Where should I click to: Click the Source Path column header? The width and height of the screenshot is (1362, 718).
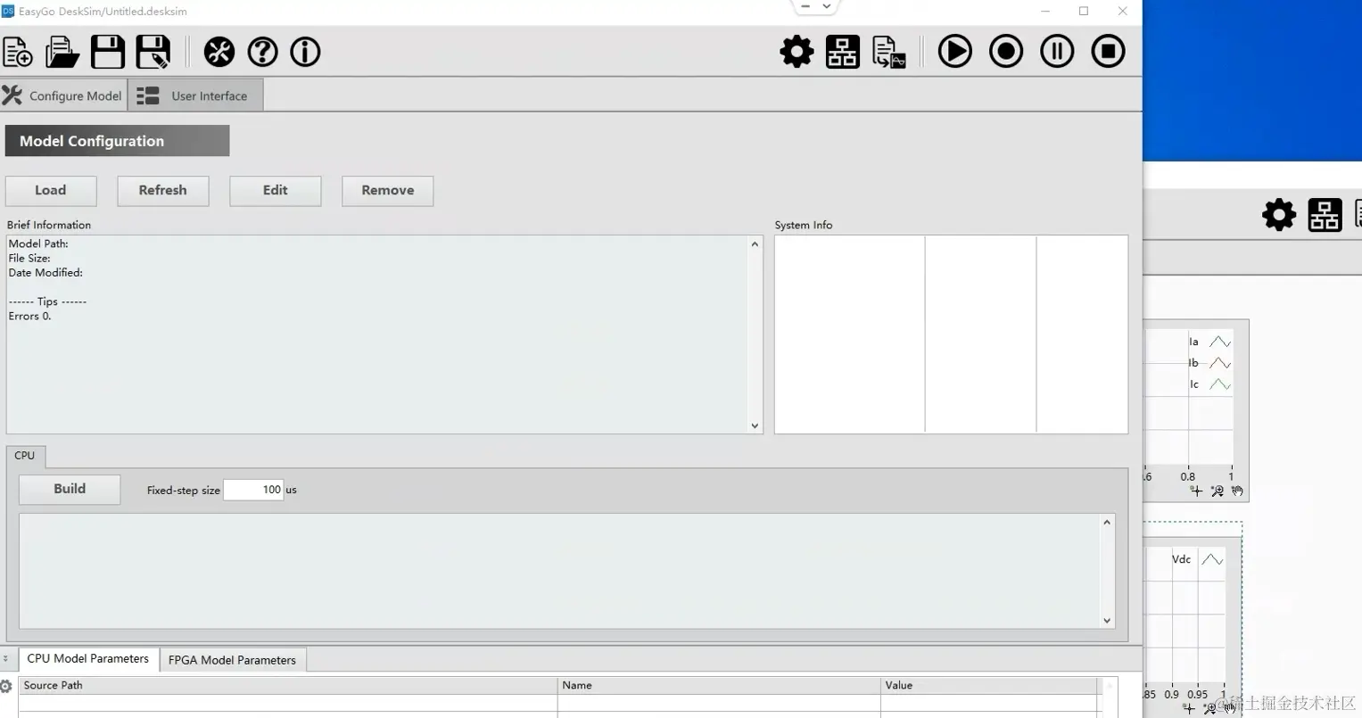[x=287, y=685]
